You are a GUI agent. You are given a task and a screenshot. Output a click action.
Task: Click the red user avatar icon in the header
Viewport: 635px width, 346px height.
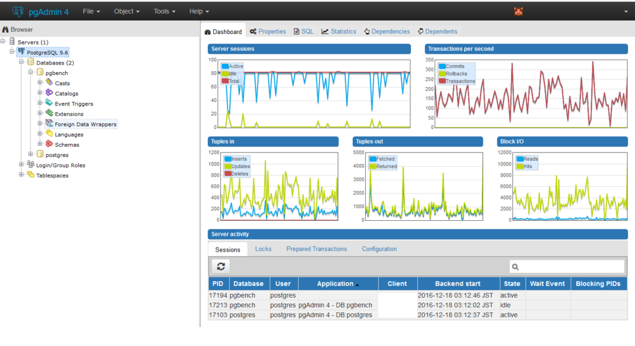tap(518, 11)
